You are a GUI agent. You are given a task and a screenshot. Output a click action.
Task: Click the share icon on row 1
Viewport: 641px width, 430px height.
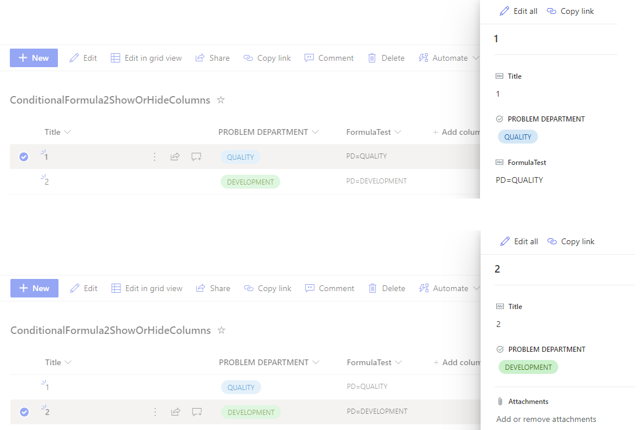pyautogui.click(x=175, y=156)
